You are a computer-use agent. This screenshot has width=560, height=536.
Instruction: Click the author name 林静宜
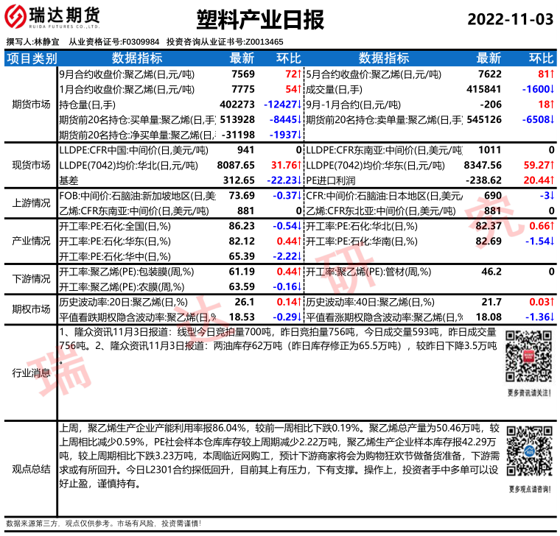tap(47, 42)
